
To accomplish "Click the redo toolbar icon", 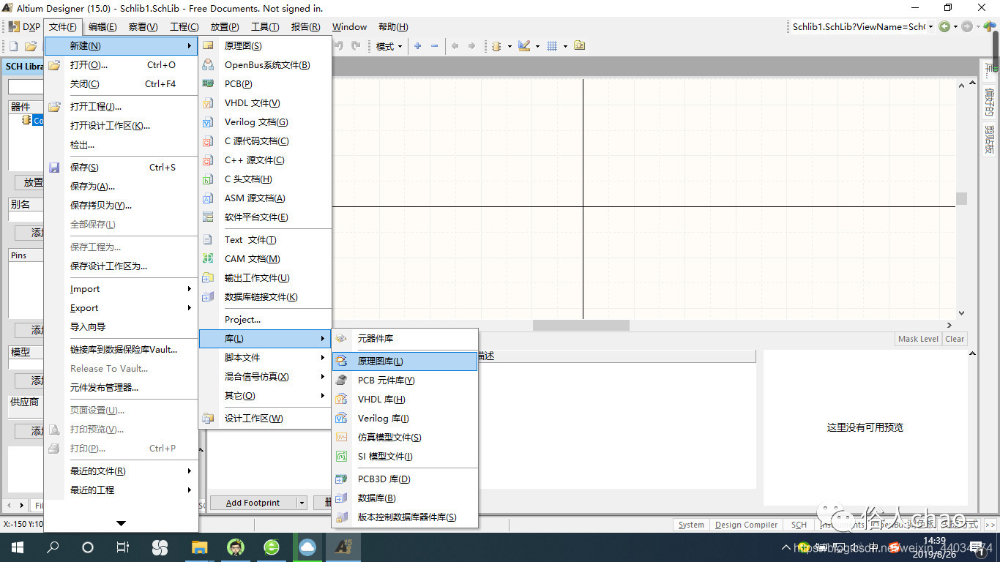I will click(x=356, y=46).
